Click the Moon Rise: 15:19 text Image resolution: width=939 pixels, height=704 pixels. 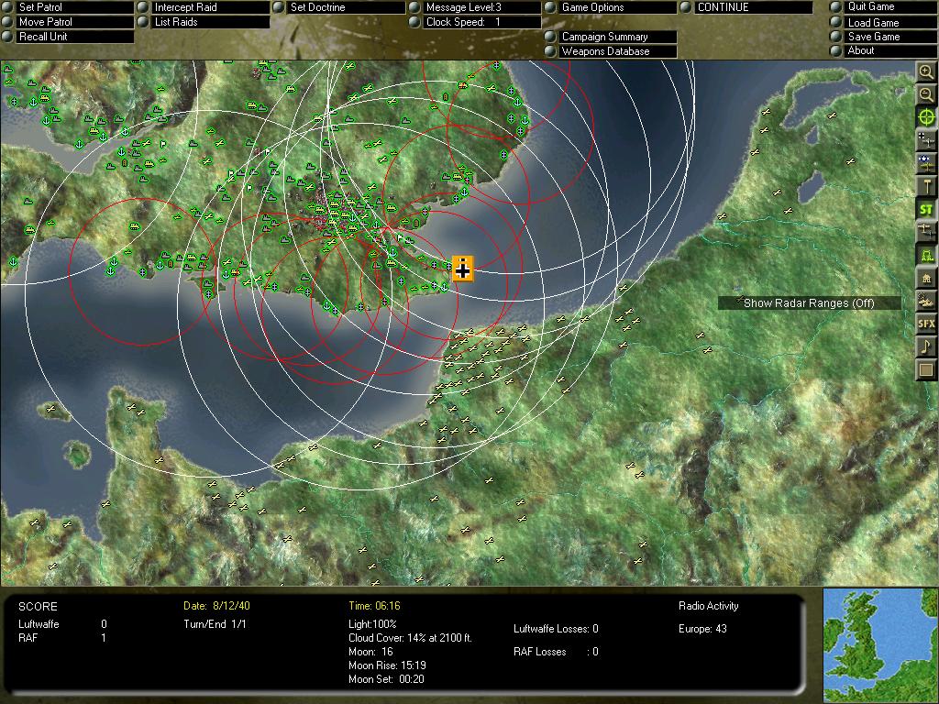(388, 665)
